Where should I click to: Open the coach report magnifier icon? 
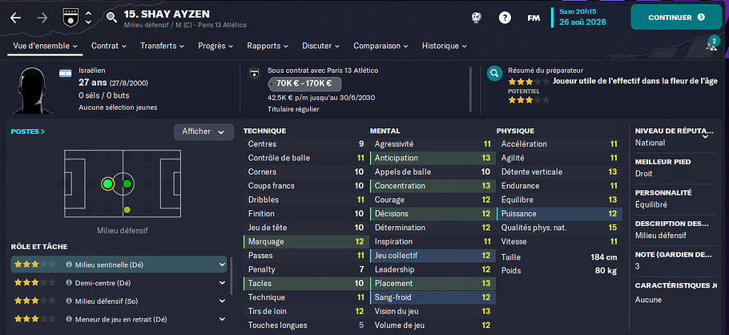(x=494, y=75)
